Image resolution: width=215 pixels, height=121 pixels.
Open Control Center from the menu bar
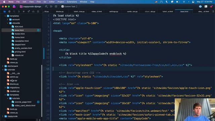[193, 2]
